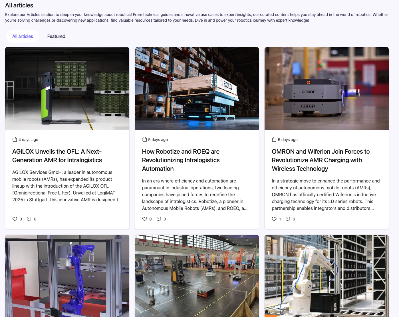Open comments on Robotize and ROEQ article
Screen dimensions: 399x317
click(x=159, y=219)
